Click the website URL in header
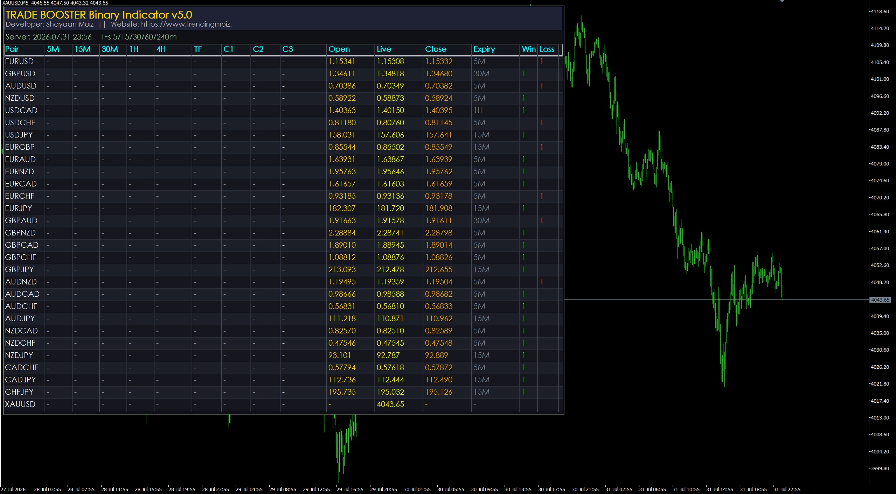Viewport: 896px width, 494px height. (x=186, y=24)
